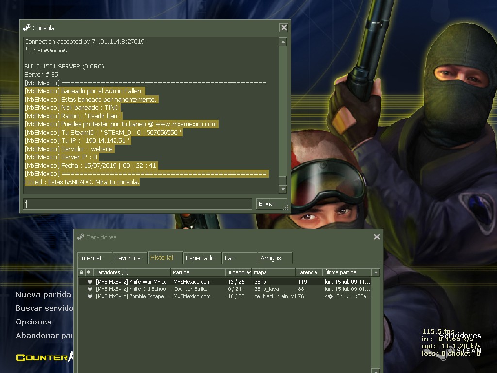Click the 'Tu SteamID' console line
Image resolution: width=497 pixels, height=373 pixels.
[103, 132]
